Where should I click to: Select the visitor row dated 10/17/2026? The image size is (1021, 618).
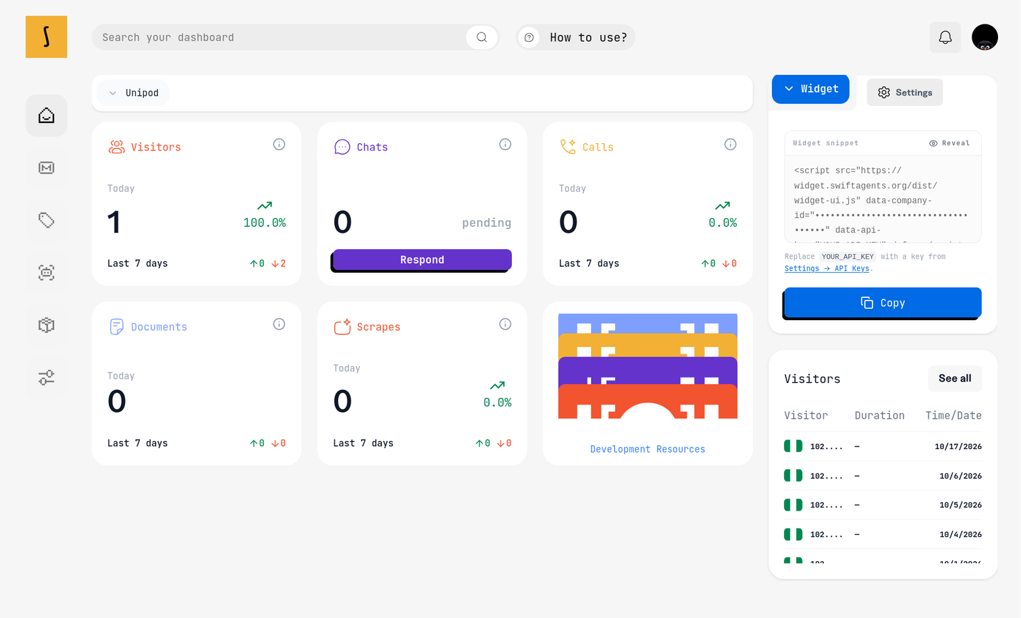click(883, 446)
